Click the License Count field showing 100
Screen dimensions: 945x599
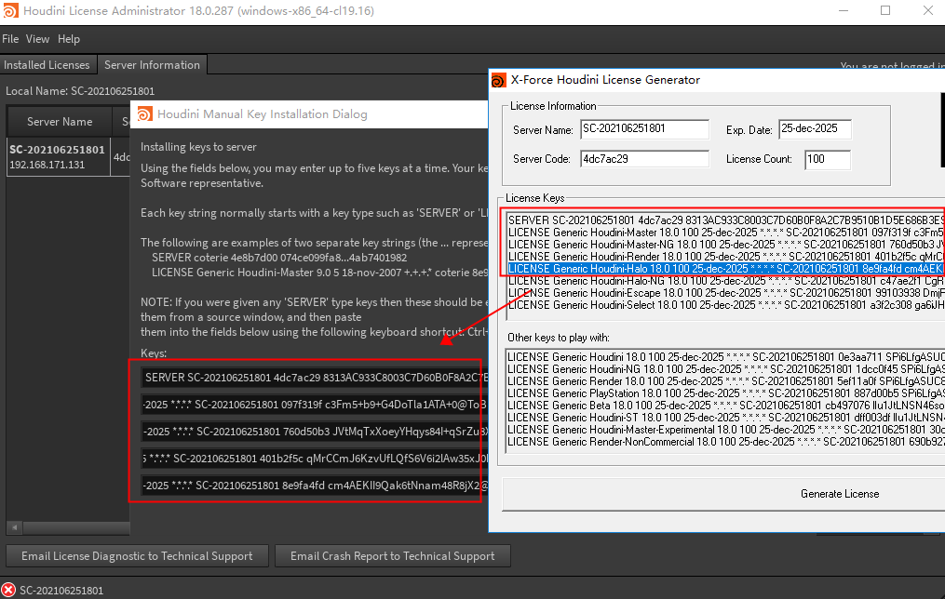point(828,160)
